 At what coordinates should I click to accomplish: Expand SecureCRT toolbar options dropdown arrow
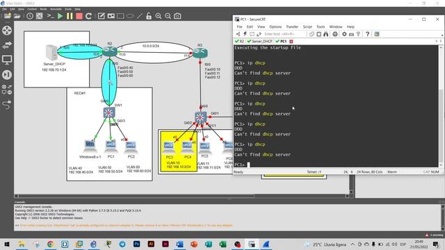(442, 35)
